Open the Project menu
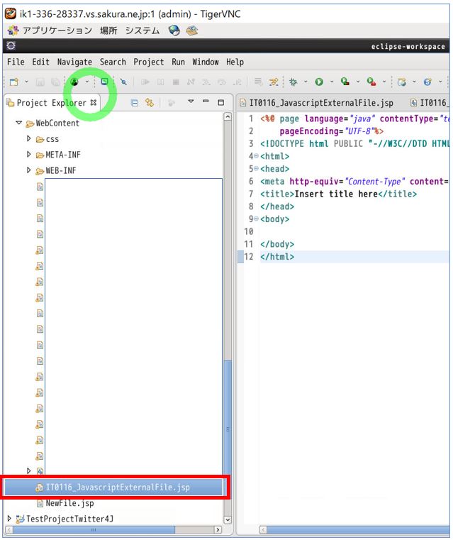The image size is (453, 540). pyautogui.click(x=149, y=62)
